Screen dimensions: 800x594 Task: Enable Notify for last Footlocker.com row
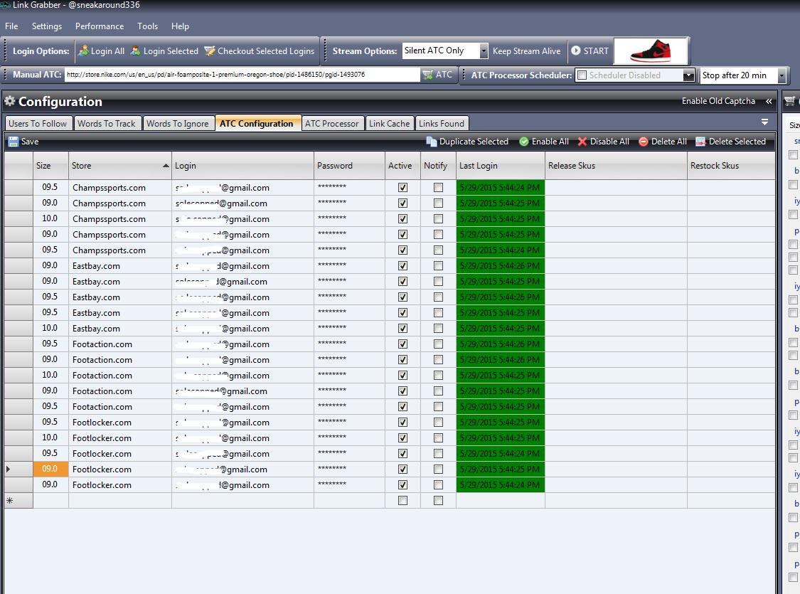(438, 484)
